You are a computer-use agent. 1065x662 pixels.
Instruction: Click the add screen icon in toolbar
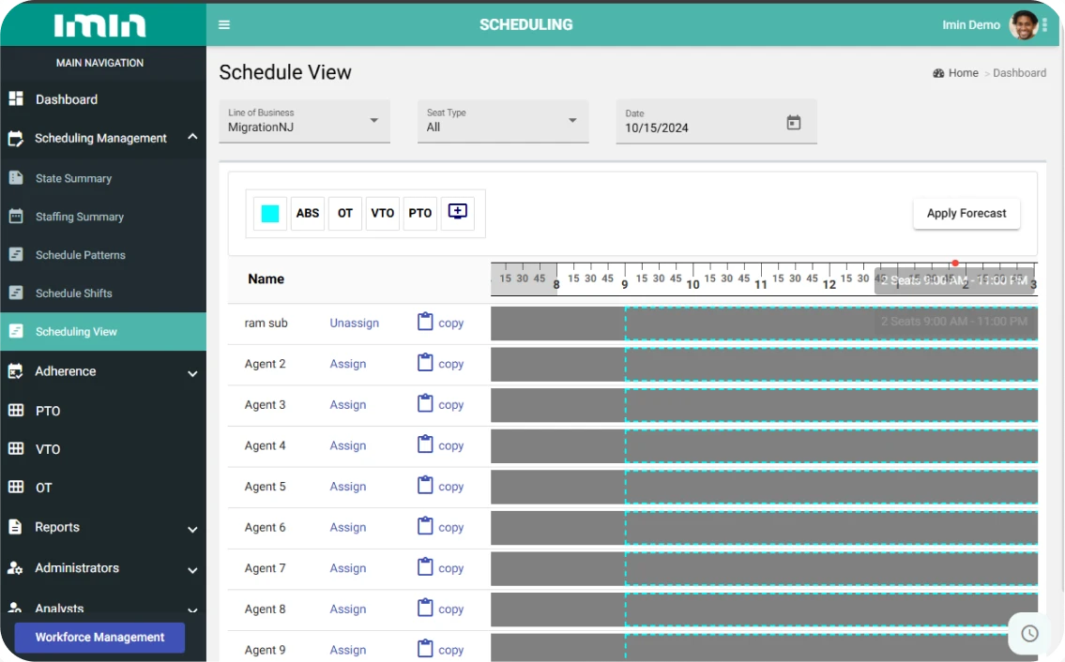click(x=457, y=212)
